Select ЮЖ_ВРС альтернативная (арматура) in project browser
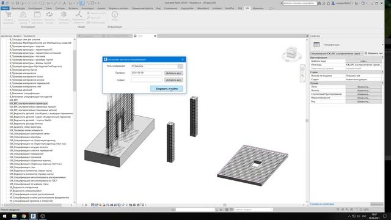Image resolution: width=391 pixels, height=220 pixels. 29,103
